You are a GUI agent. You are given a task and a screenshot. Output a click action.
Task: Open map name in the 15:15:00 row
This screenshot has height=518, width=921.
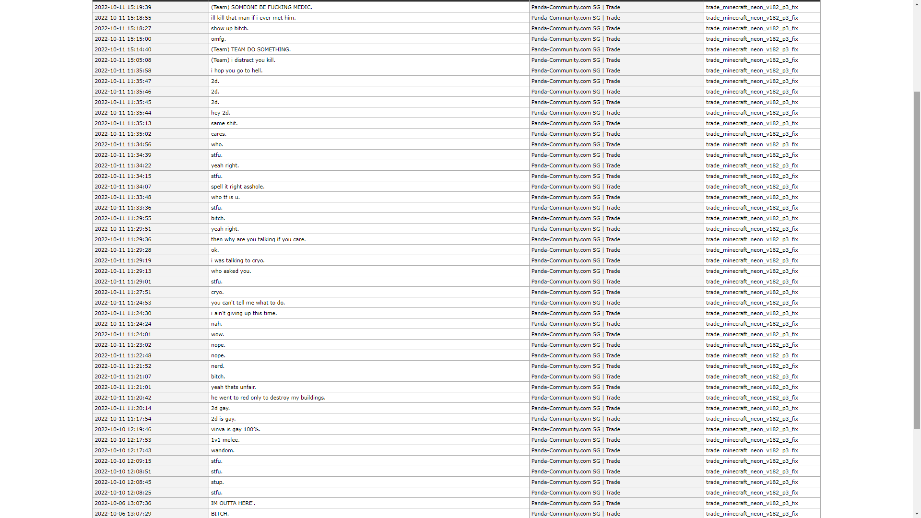click(x=752, y=39)
